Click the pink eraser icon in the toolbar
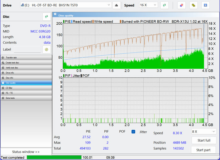Screen dimensions: 220x160 click(x=181, y=5)
